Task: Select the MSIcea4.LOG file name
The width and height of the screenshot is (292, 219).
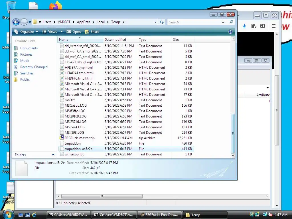Action: (x=74, y=127)
